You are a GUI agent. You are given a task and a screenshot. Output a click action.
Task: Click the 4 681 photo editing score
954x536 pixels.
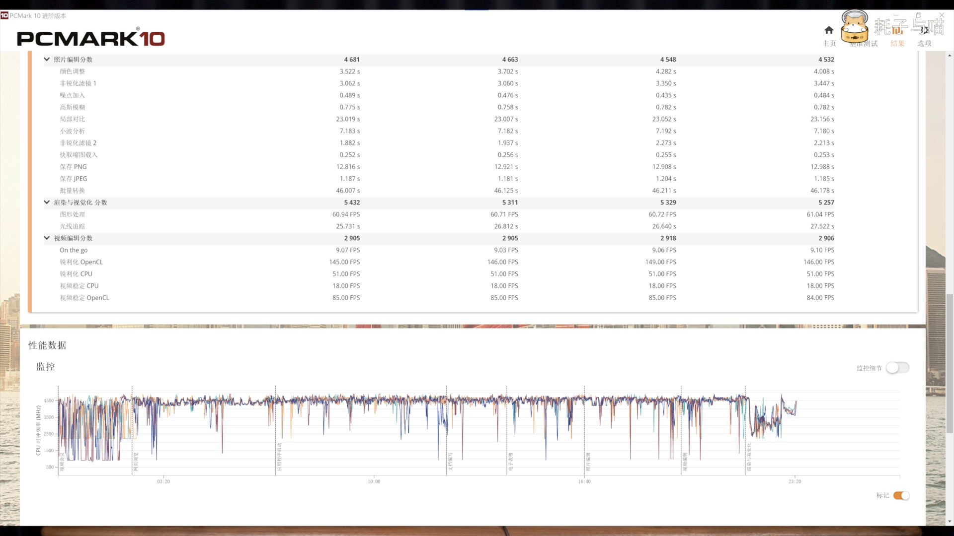[x=352, y=59]
